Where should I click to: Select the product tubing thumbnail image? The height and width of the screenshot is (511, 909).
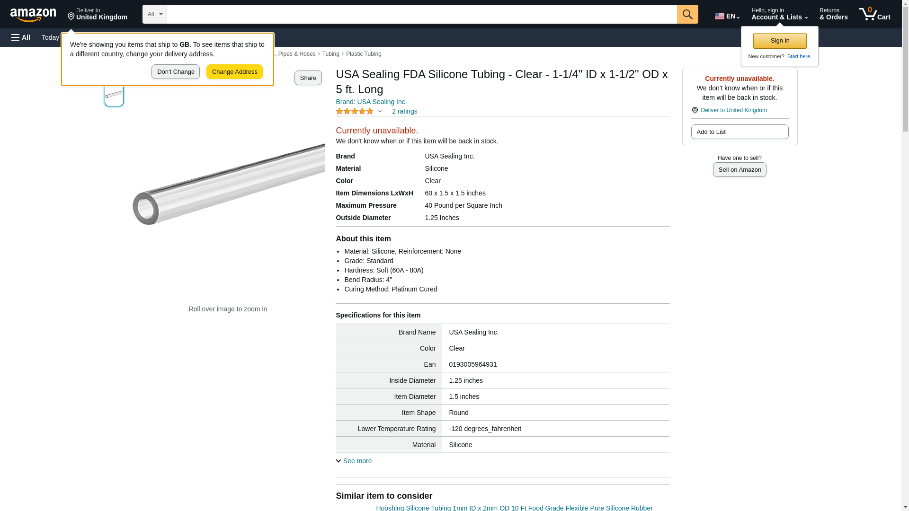click(114, 95)
